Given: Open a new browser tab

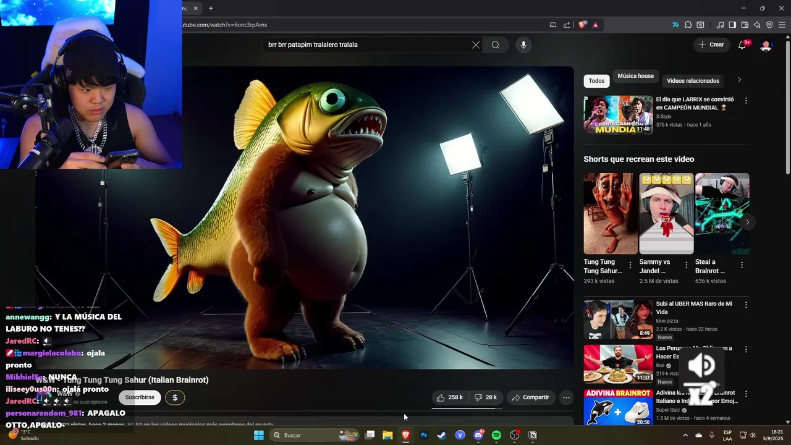Looking at the screenshot, I should [x=211, y=8].
